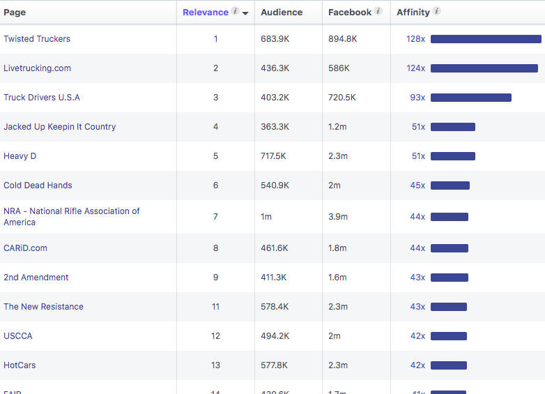Viewport: 545px width, 394px height.
Task: Click relevance rank 7 for NRA
Action: tap(215, 217)
